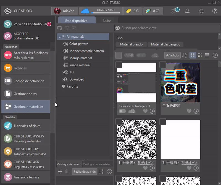Check Espacio de trabajo v.1 checkbox
The height and width of the screenshot is (185, 221).
tap(119, 65)
